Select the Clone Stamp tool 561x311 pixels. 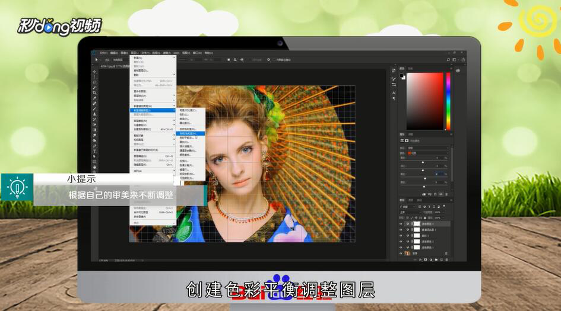coord(94,114)
